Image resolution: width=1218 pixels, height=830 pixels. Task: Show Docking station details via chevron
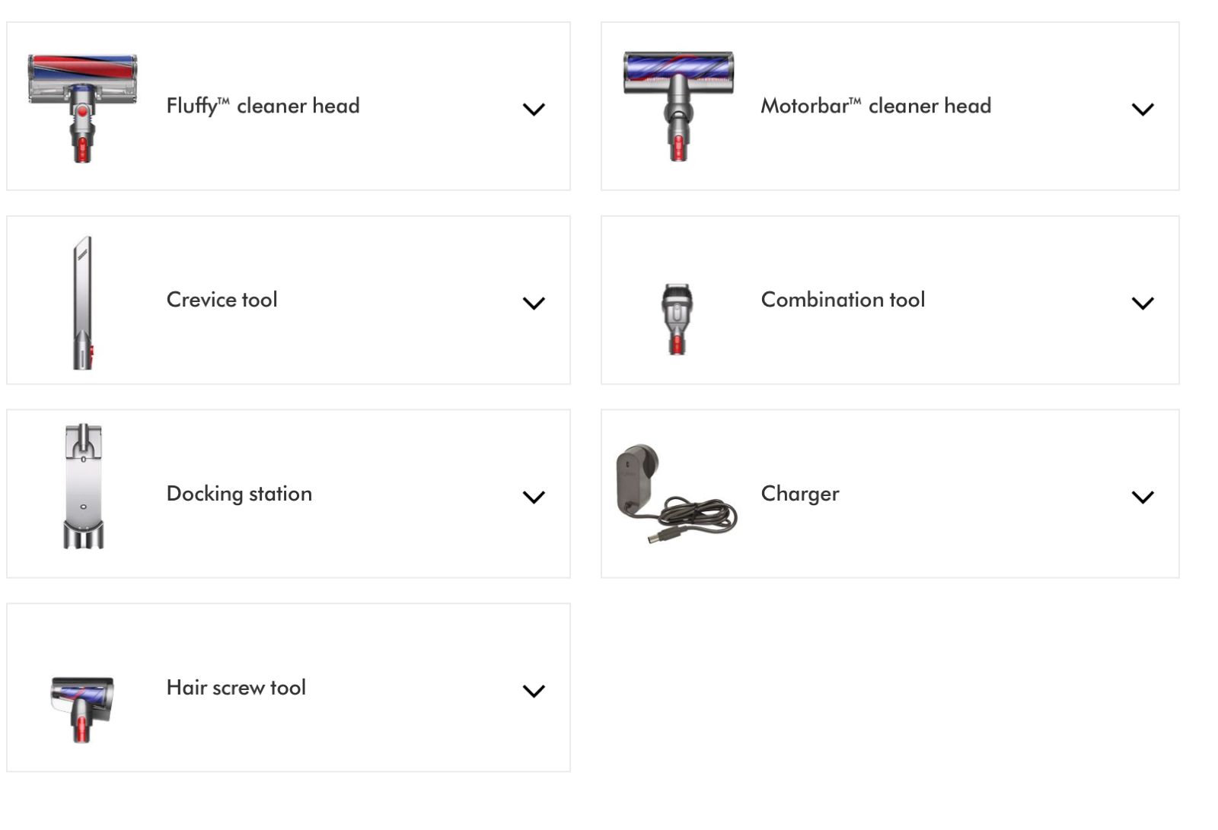(534, 498)
